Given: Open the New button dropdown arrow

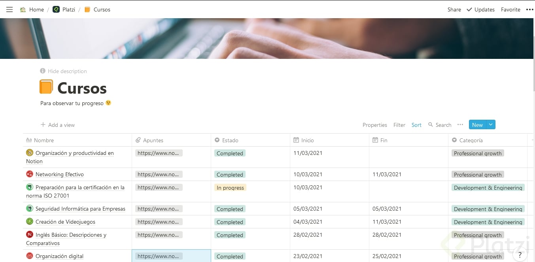Looking at the screenshot, I should (x=491, y=125).
